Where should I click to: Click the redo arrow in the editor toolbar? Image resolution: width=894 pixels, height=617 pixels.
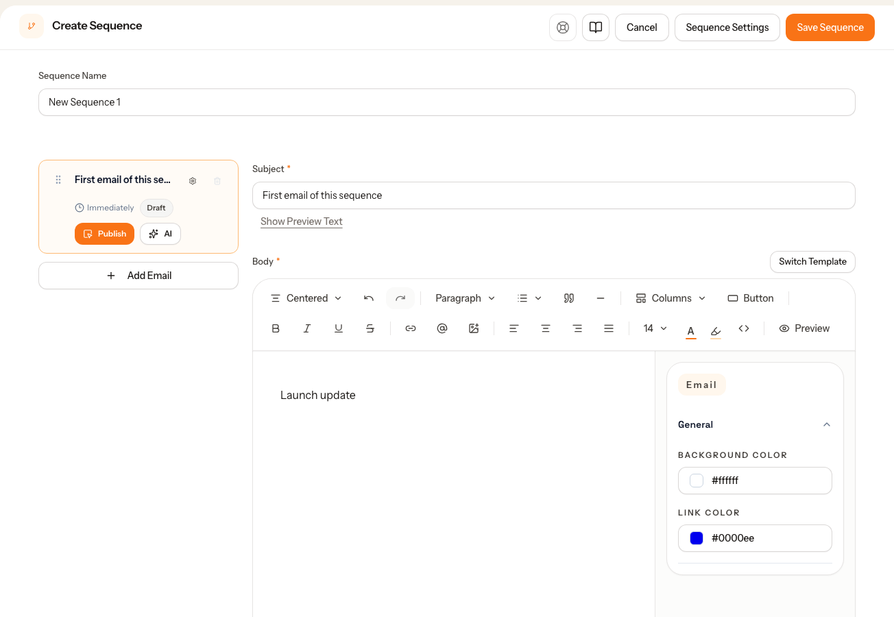pyautogui.click(x=400, y=298)
